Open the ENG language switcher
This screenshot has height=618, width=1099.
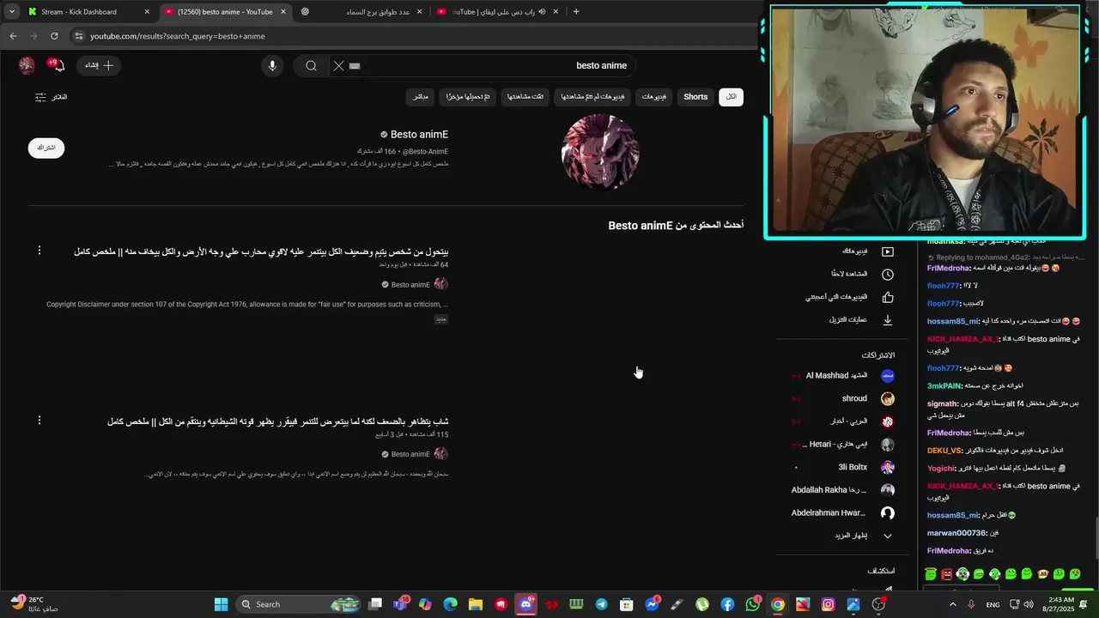pyautogui.click(x=993, y=604)
